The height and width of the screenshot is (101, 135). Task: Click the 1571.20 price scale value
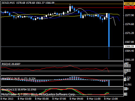129,33
